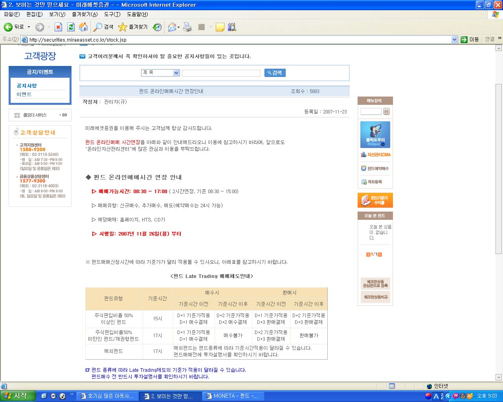This screenshot has height=402, width=503.
Task: Click the scrollbar down arrow
Action: point(499,378)
